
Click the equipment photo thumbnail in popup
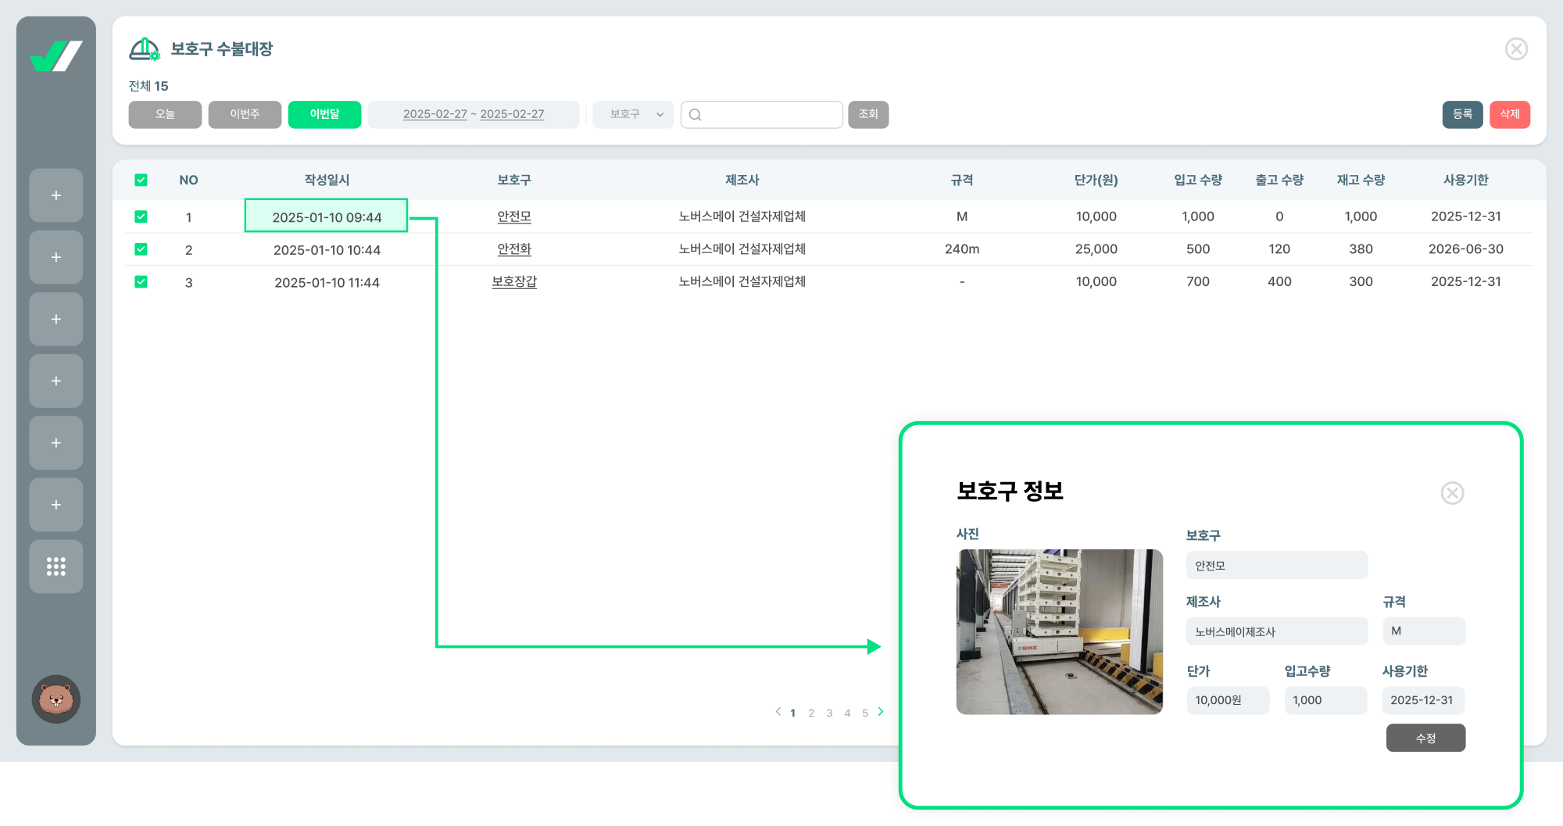1059,631
